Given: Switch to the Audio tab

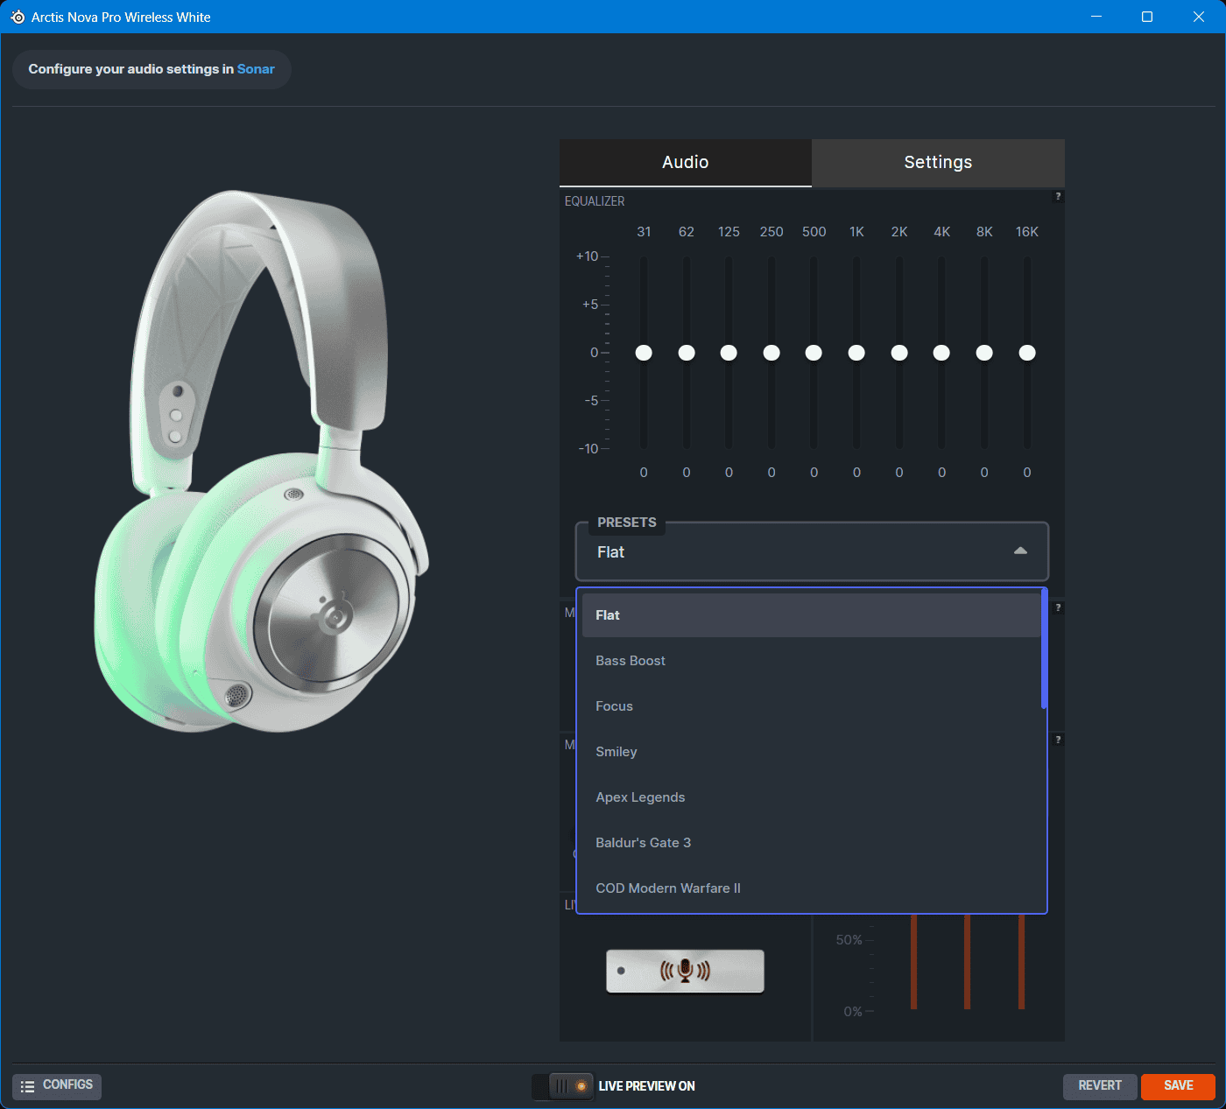Looking at the screenshot, I should click(685, 162).
